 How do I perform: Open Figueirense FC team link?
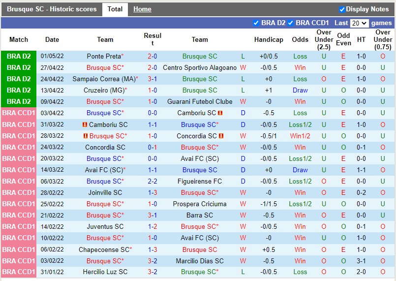coord(200,181)
